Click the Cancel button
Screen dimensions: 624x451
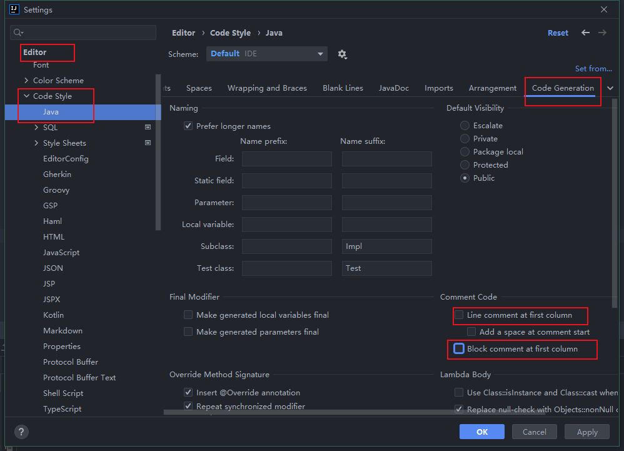pyautogui.click(x=534, y=432)
